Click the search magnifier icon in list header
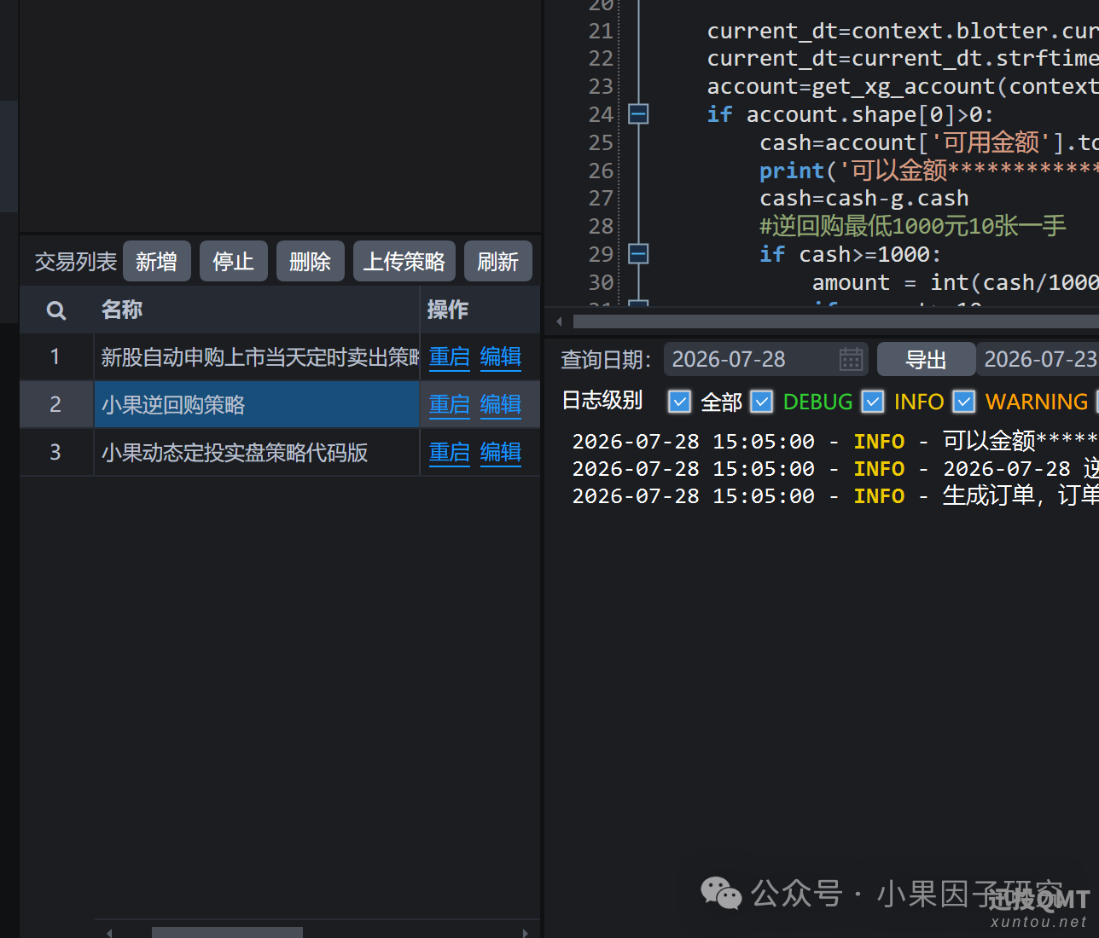The height and width of the screenshot is (938, 1099). coord(56,310)
